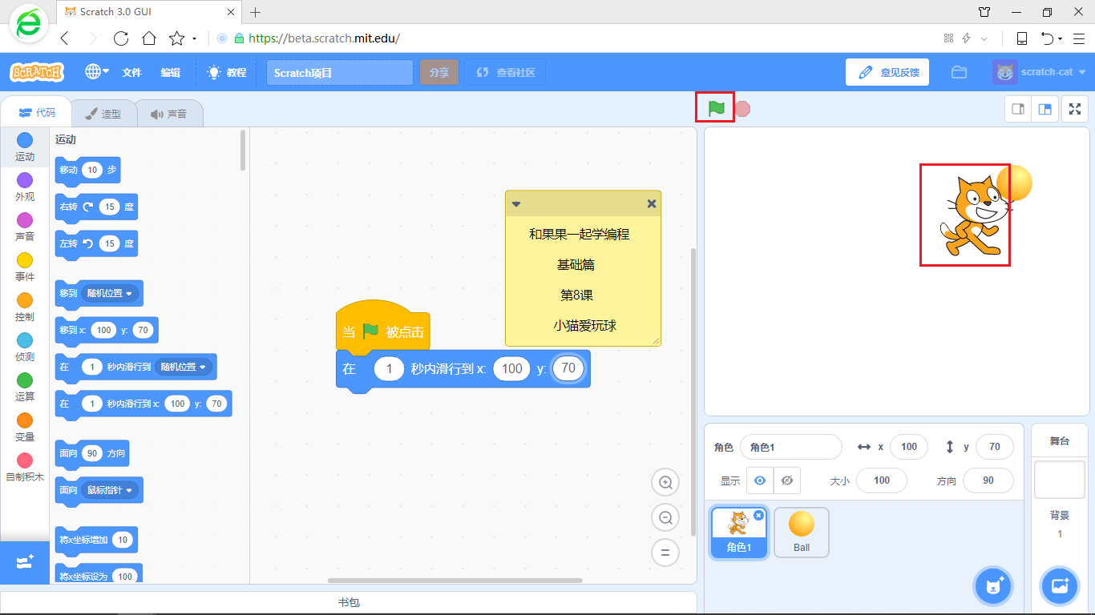The image size is (1095, 615).
Task: Switch to large stage layout
Action: [x=1045, y=109]
